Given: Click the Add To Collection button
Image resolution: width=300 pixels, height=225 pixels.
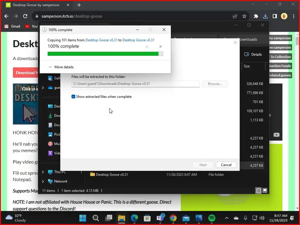Looking at the screenshot, I should pyautogui.click(x=280, y=57).
